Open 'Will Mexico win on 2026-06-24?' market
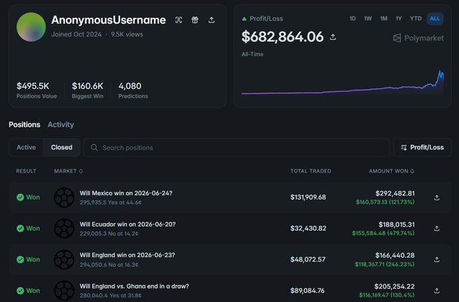 [126, 193]
